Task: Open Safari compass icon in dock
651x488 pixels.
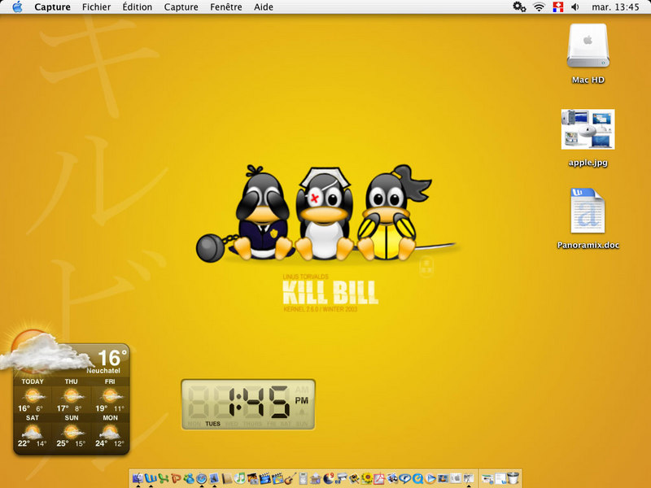Action: [x=201, y=478]
